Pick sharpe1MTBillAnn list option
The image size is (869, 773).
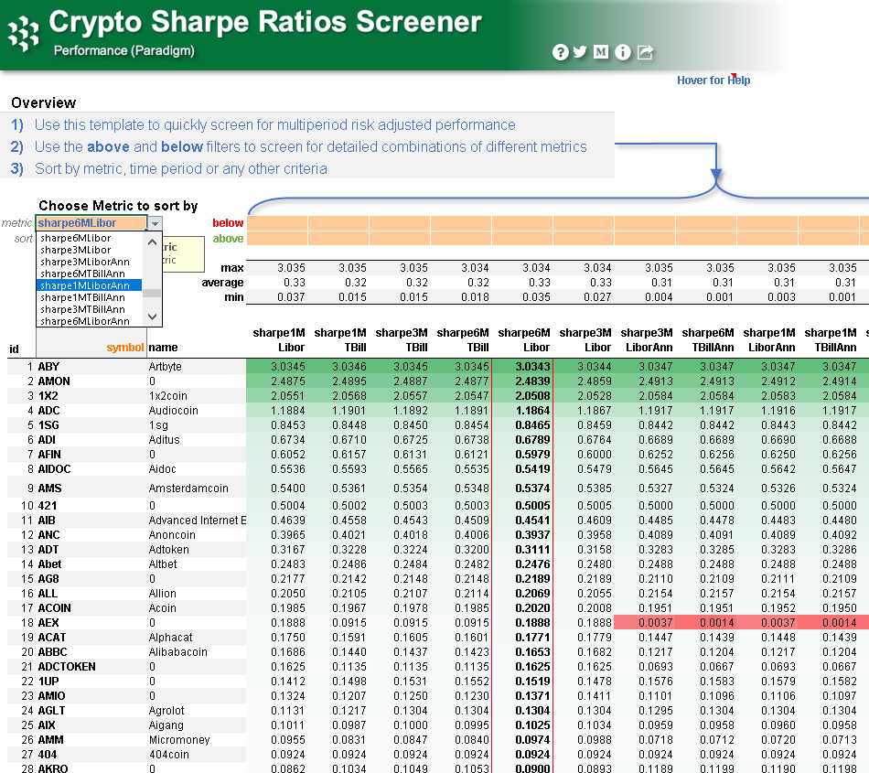82,297
